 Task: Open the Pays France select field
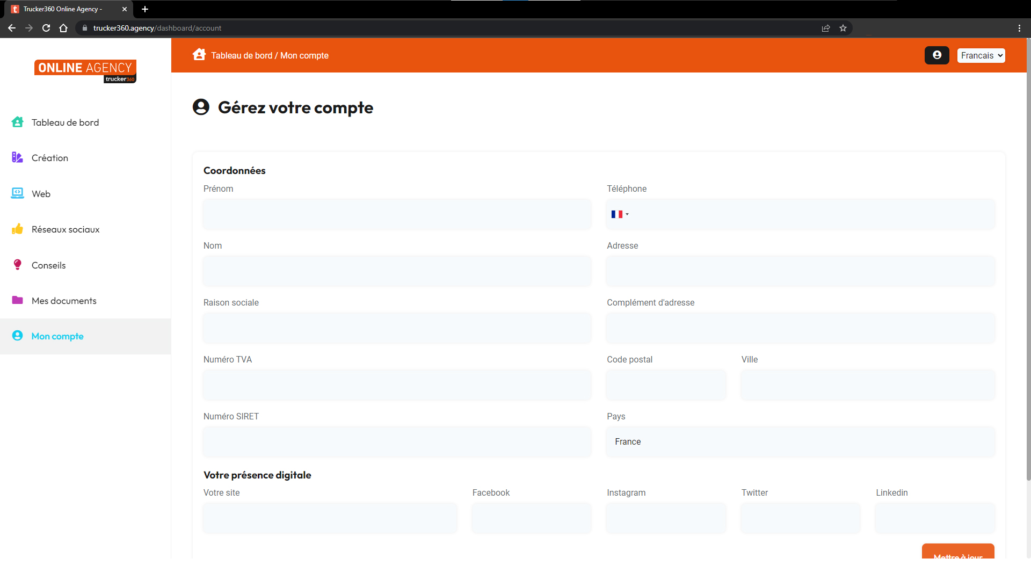[800, 441]
